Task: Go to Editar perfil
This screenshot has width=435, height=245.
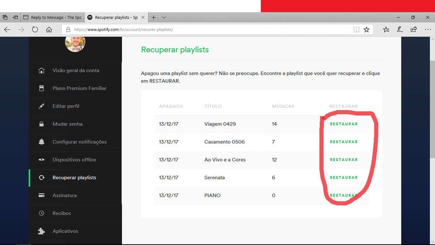Action: coord(66,106)
